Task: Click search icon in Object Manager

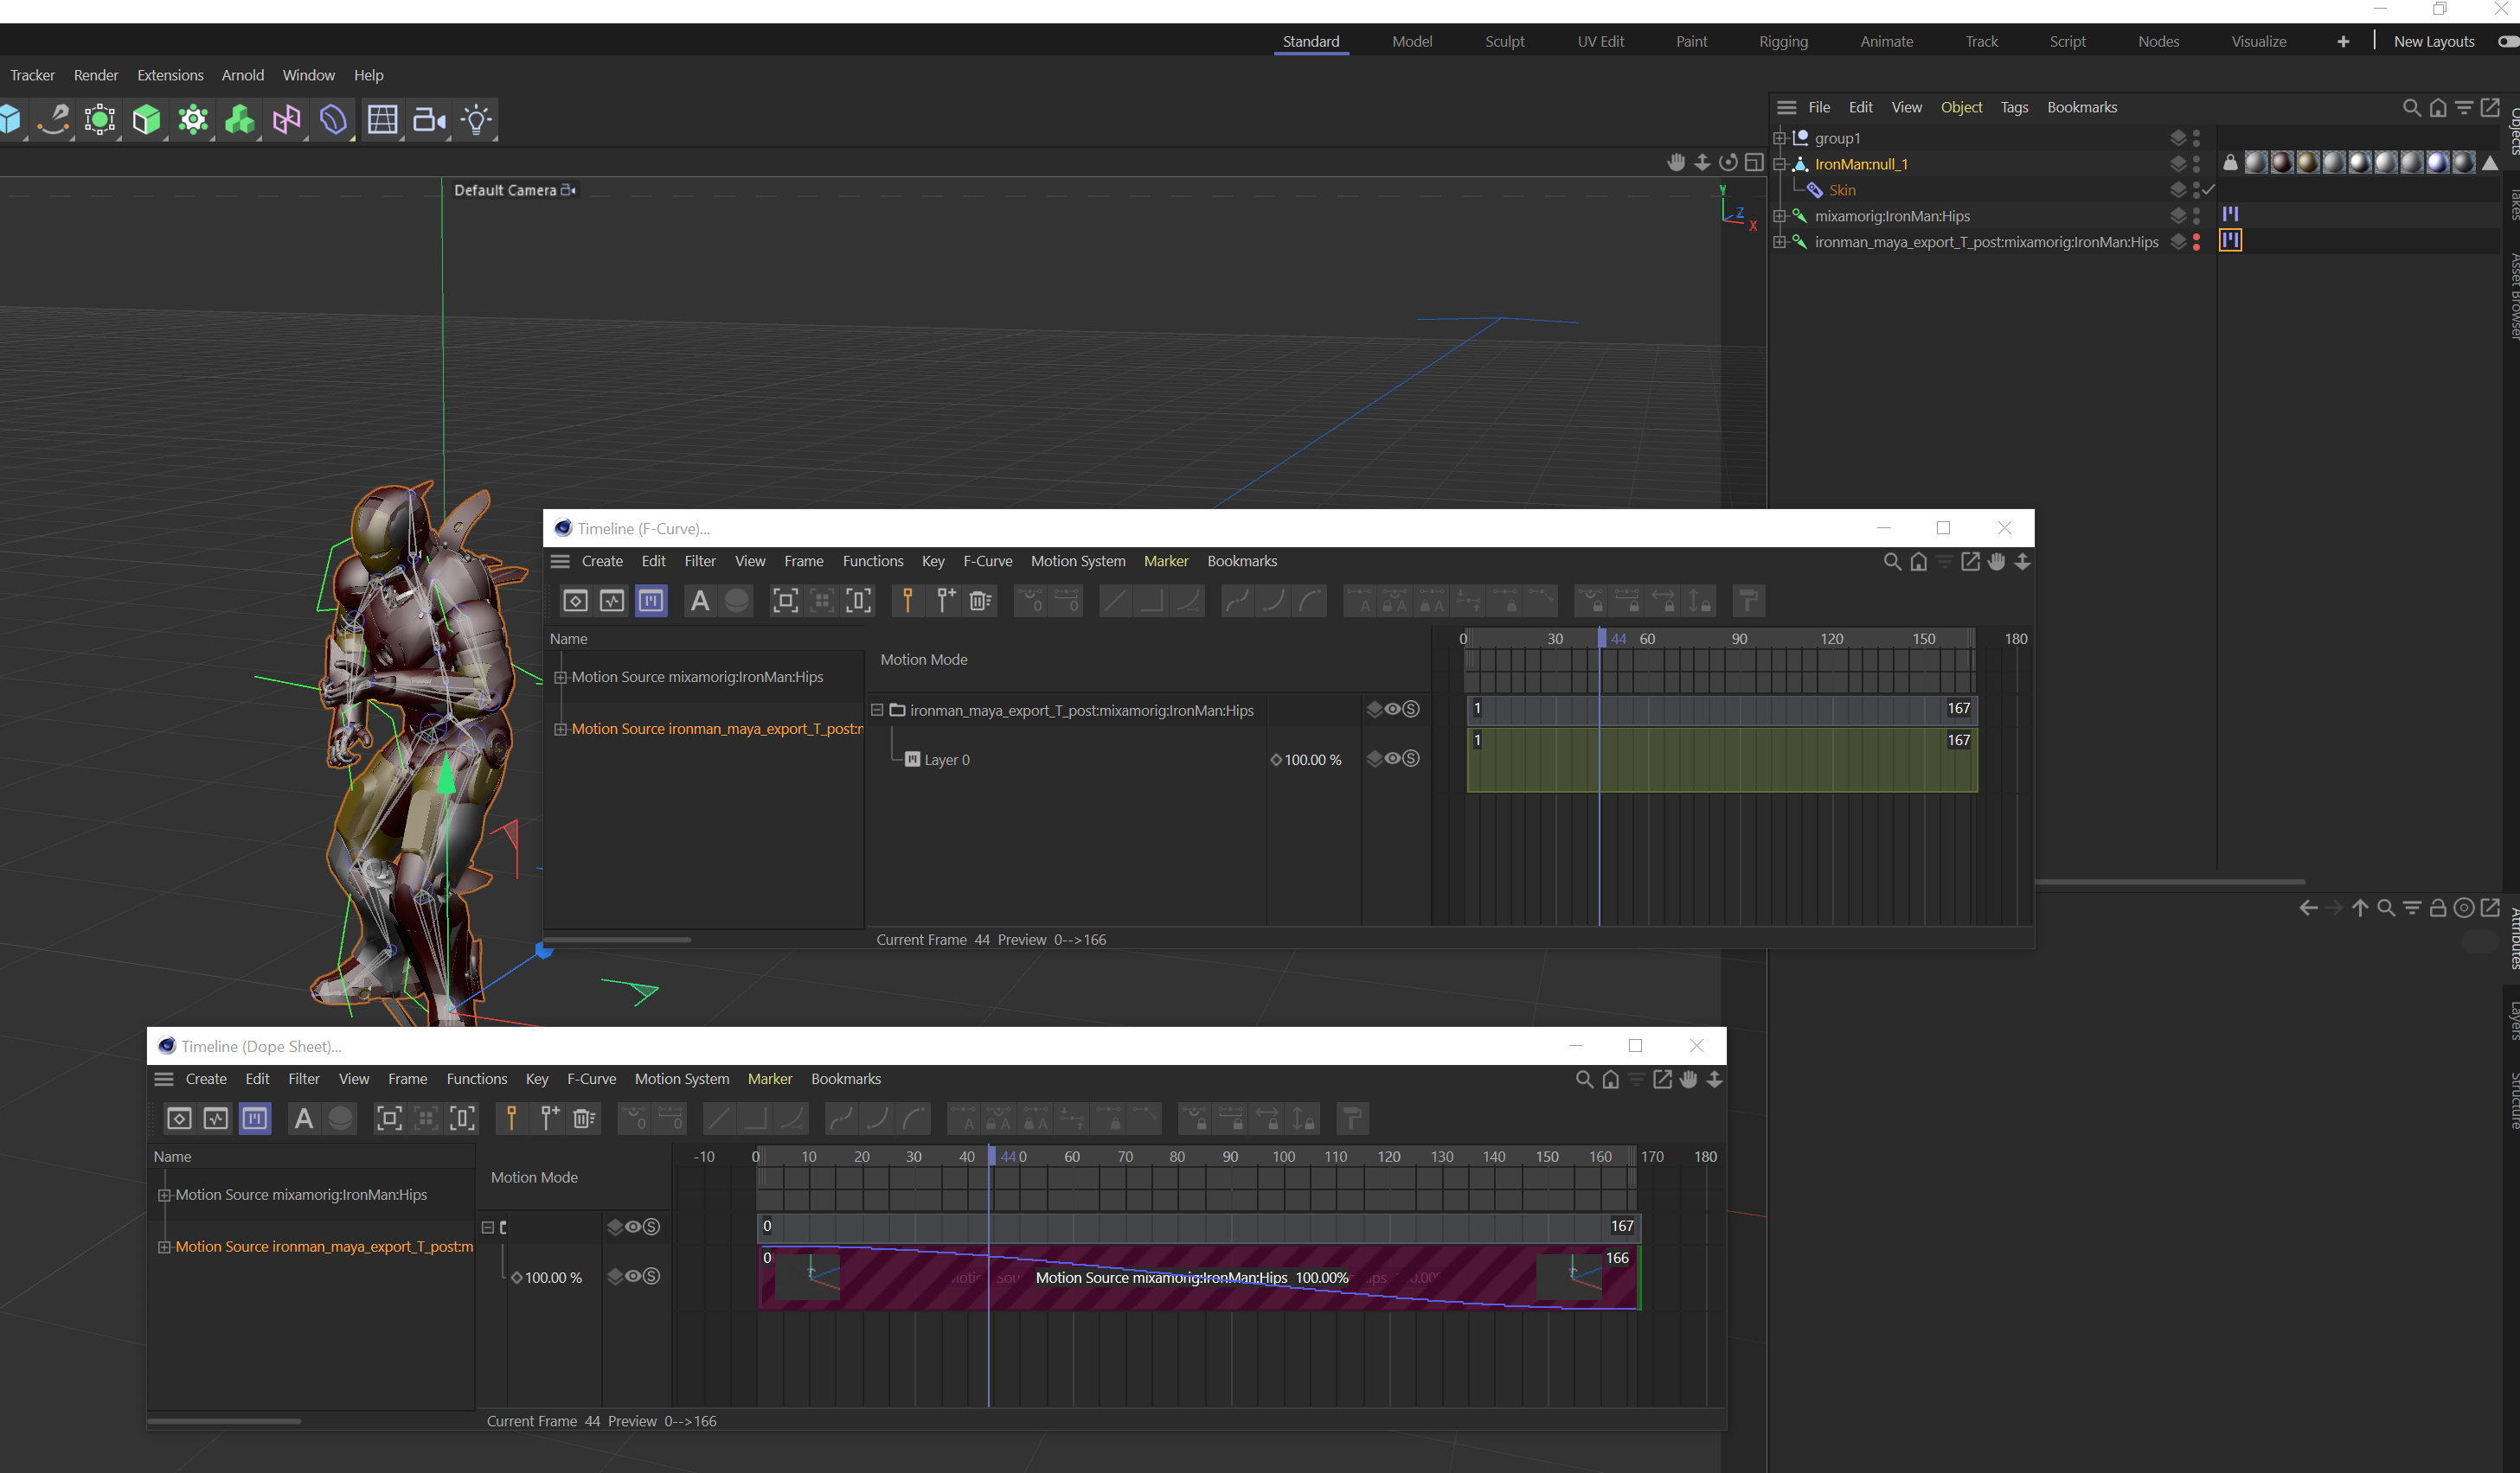Action: [x=2411, y=108]
